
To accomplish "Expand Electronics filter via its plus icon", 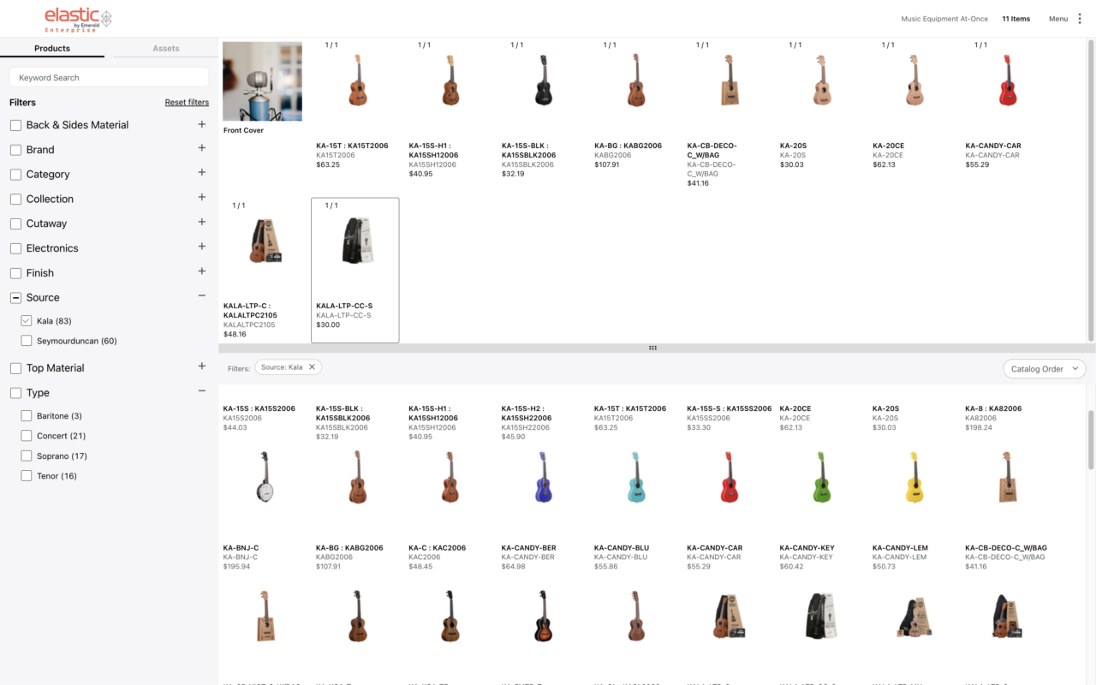I will click(202, 247).
